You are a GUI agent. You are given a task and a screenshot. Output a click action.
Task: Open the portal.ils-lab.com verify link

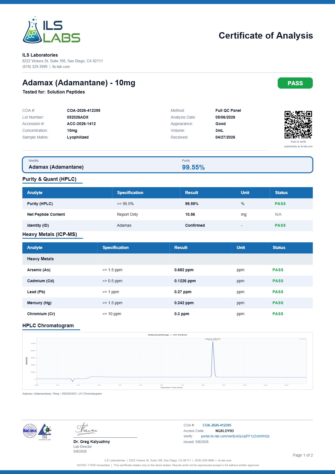tap(235, 436)
